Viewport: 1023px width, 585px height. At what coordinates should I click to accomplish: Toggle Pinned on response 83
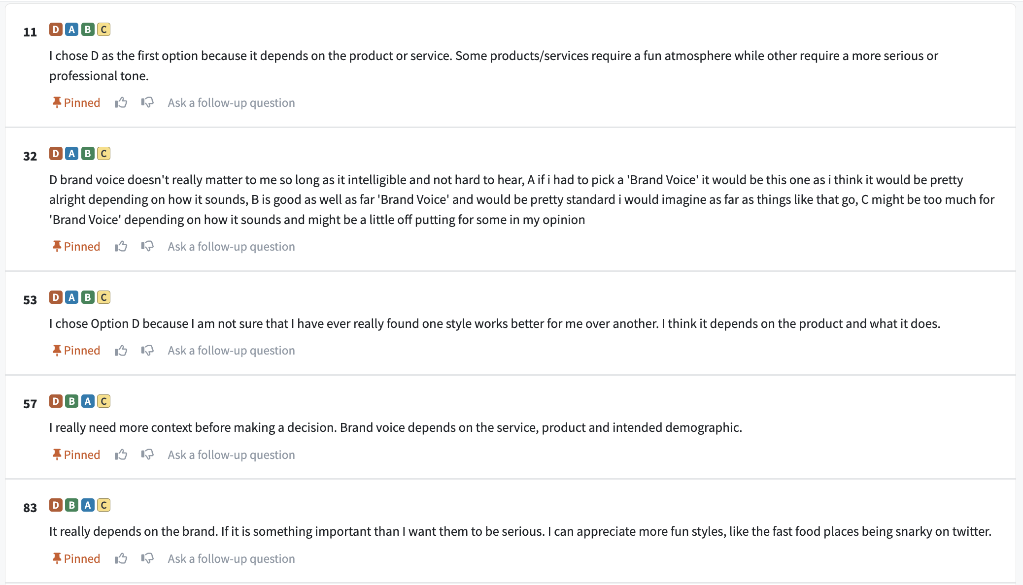pos(76,558)
